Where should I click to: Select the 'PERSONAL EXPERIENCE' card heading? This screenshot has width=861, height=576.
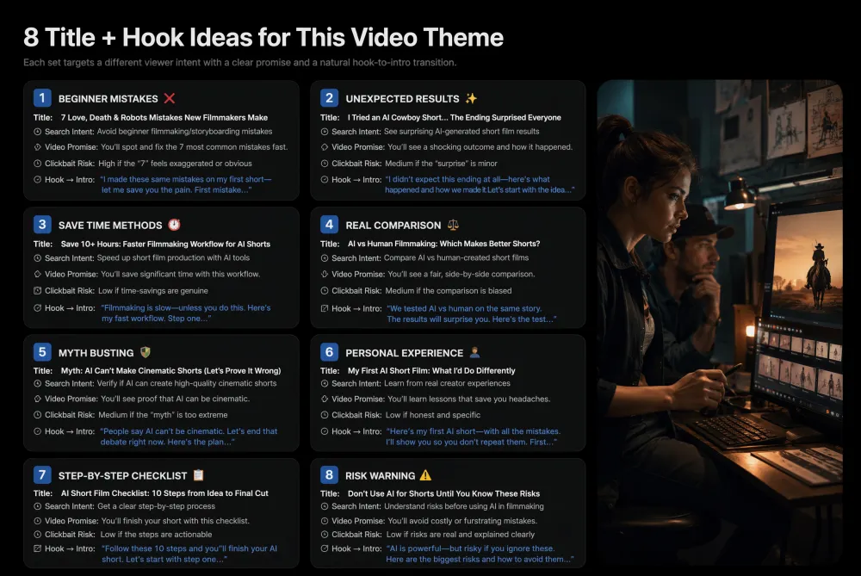(404, 352)
